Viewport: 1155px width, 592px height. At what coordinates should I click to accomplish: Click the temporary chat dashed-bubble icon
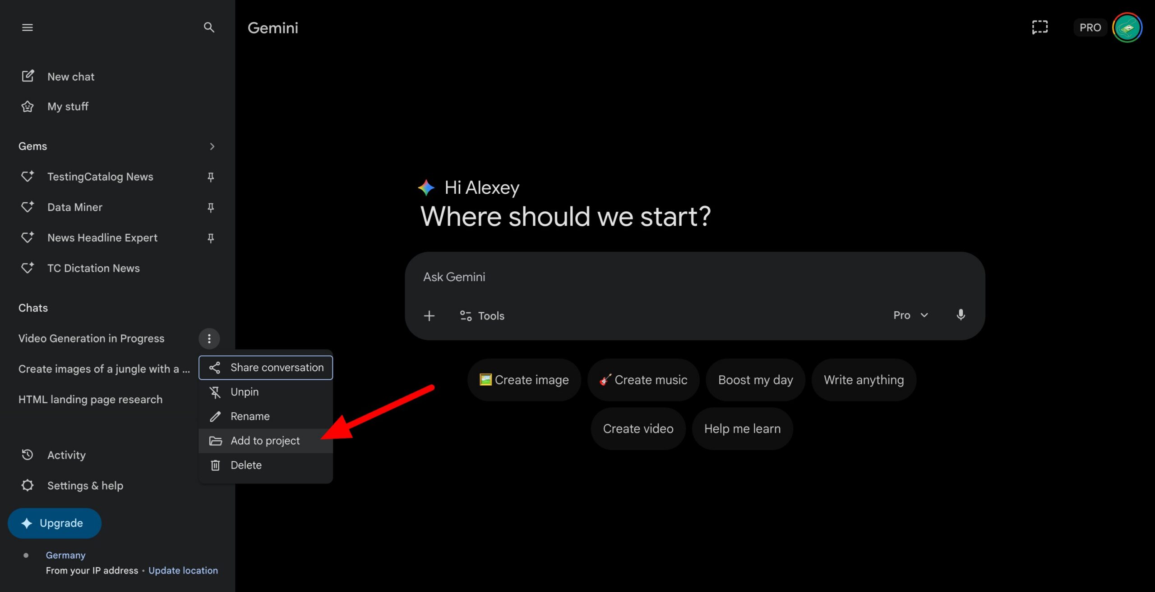1039,27
